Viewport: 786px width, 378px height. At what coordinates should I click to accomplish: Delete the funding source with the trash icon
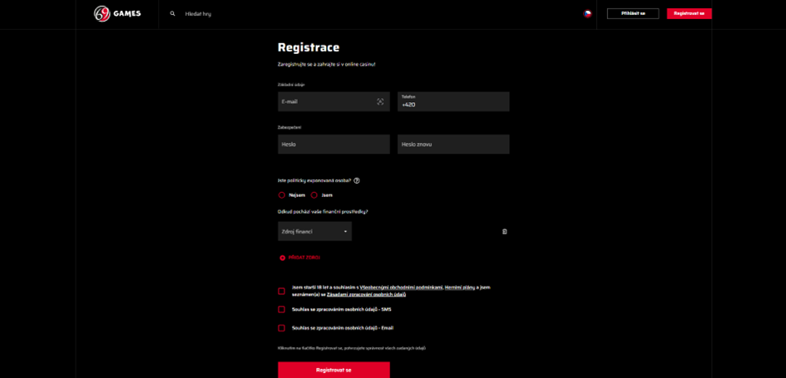click(x=505, y=231)
